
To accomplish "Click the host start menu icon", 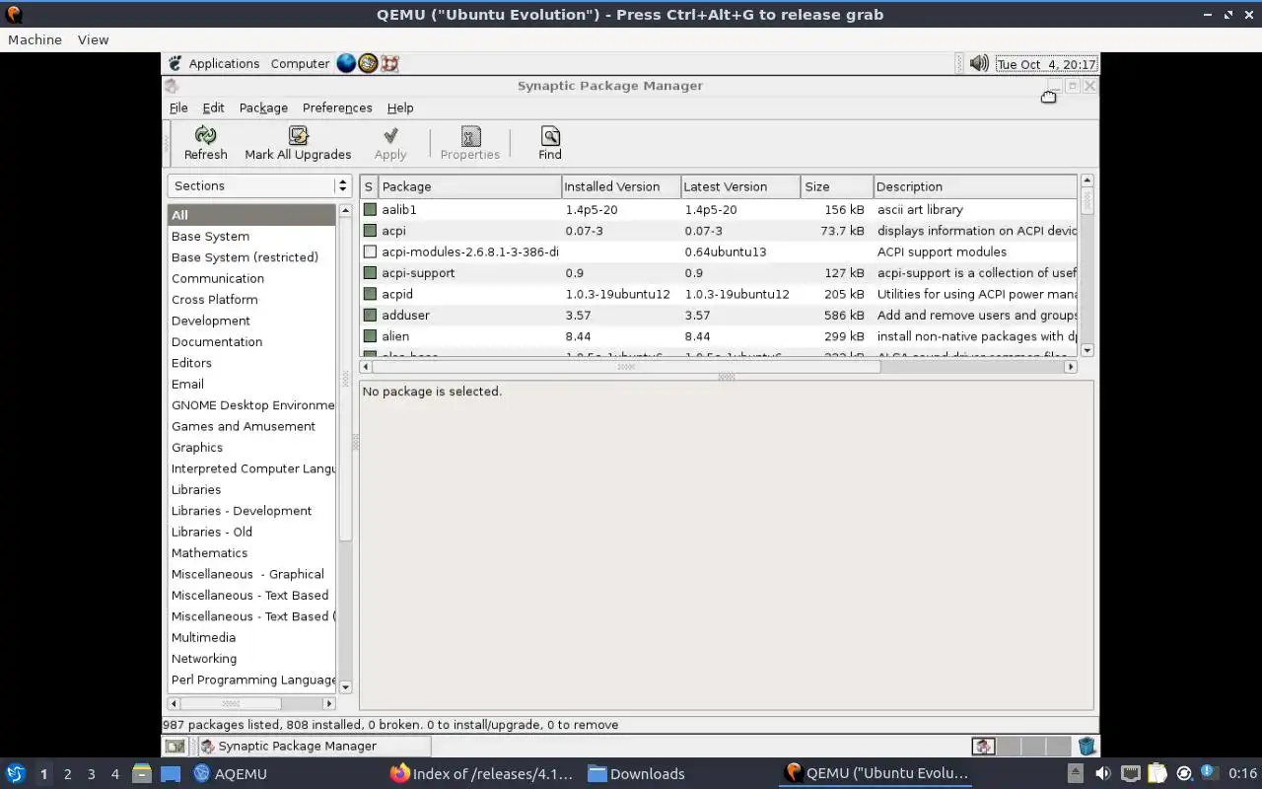I will (15, 773).
